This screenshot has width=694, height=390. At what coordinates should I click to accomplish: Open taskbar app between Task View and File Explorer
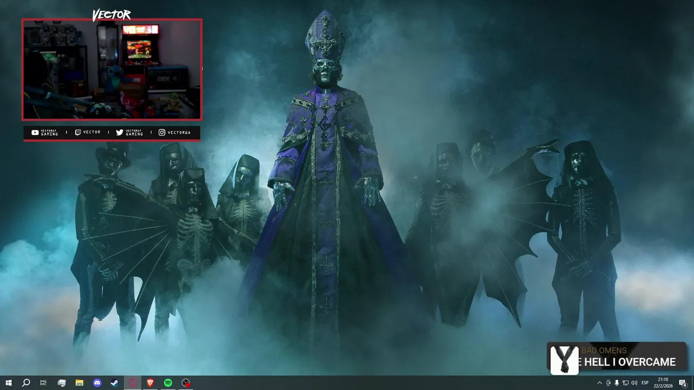(61, 383)
